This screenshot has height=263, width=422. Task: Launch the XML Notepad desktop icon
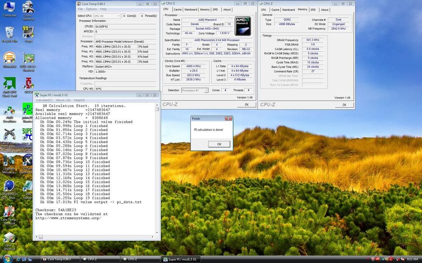pos(28,190)
